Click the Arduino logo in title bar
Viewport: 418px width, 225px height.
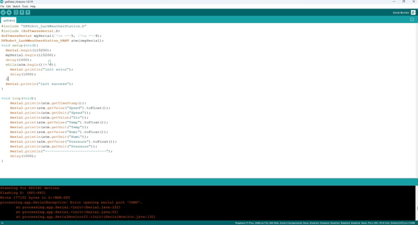point(2,2)
